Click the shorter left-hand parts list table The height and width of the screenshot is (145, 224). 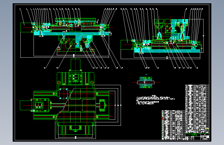point(173,125)
